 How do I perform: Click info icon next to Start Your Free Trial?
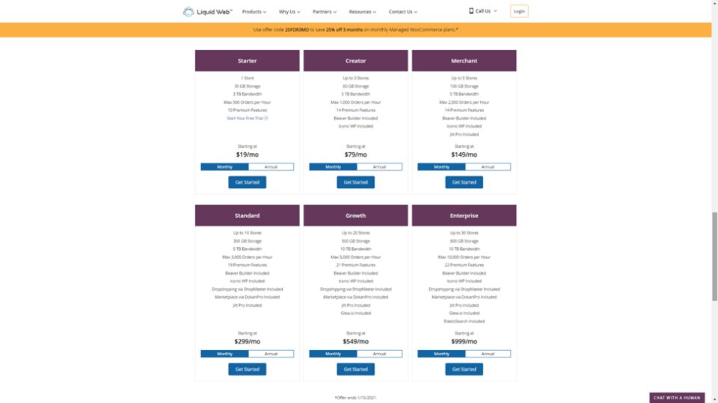pyautogui.click(x=266, y=119)
